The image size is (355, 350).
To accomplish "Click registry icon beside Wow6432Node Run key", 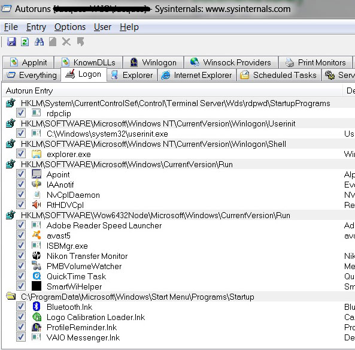I will point(11,215).
